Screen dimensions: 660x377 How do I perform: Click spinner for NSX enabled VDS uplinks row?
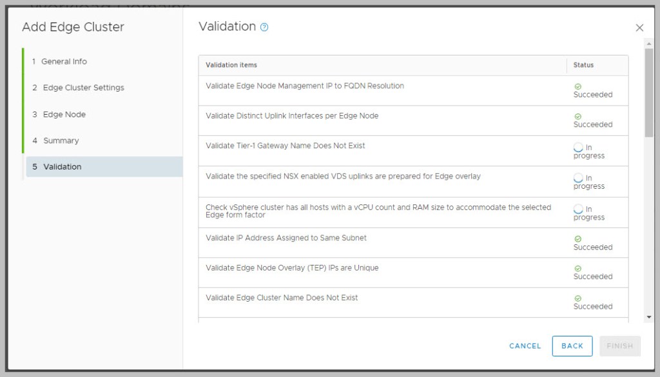[x=578, y=178]
